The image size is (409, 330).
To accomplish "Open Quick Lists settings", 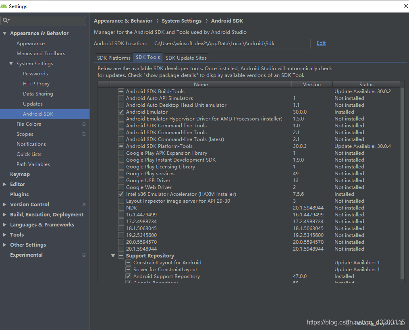I will (29, 154).
